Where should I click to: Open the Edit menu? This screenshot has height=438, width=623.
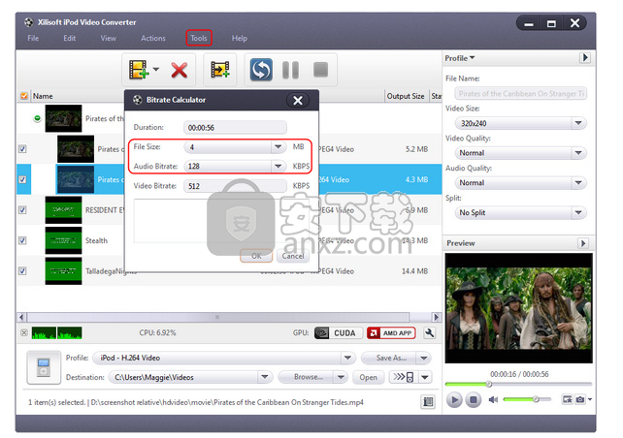(70, 38)
